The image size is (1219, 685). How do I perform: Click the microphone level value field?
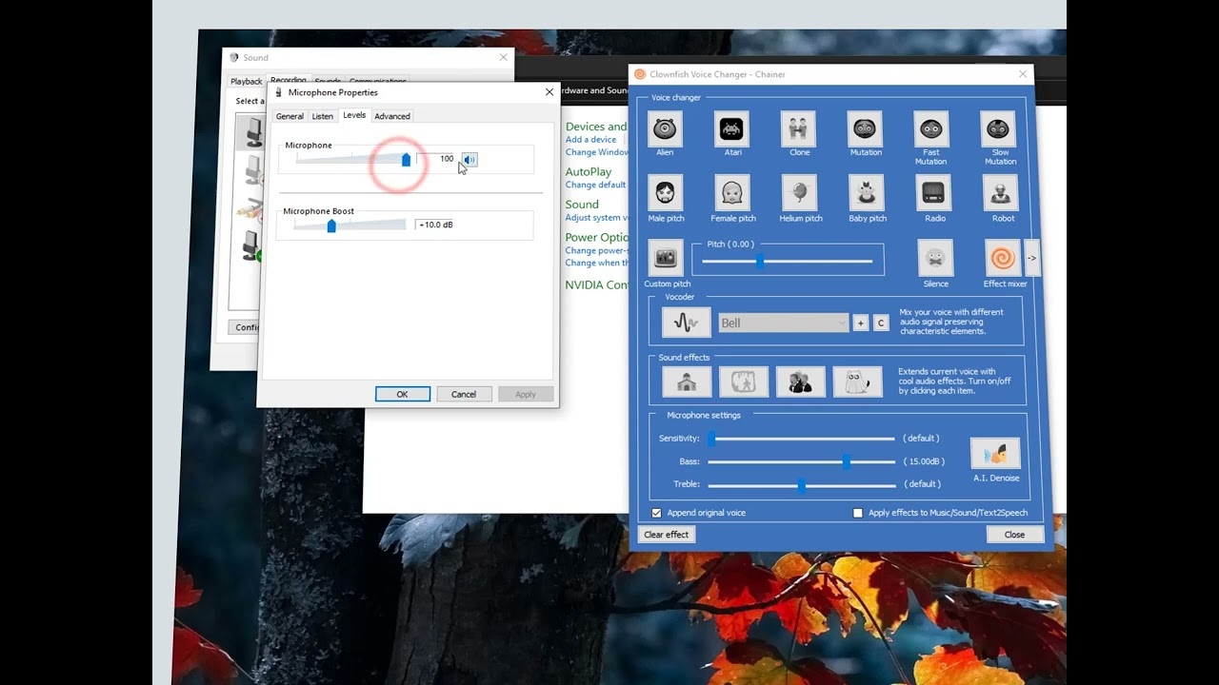[438, 159]
